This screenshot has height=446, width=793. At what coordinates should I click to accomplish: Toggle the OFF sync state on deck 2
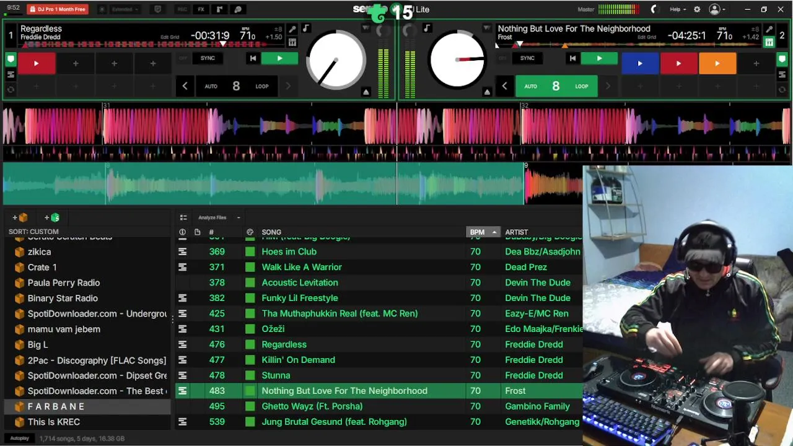(502, 58)
